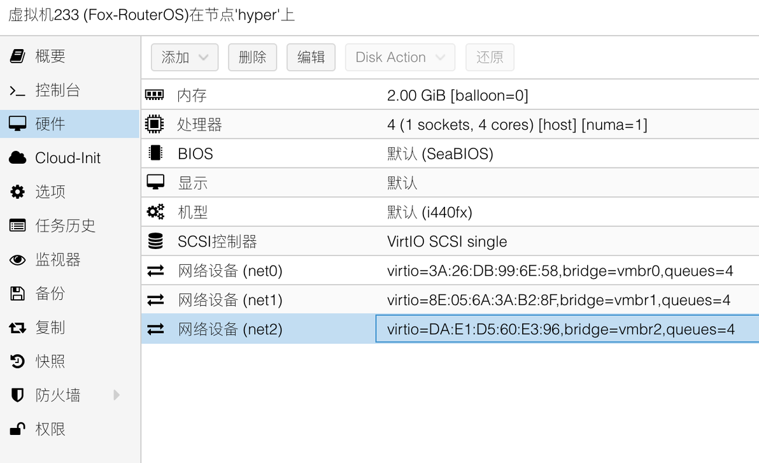This screenshot has width=759, height=463.
Task: Click the floppy disk icon for 备份
Action: click(18, 294)
